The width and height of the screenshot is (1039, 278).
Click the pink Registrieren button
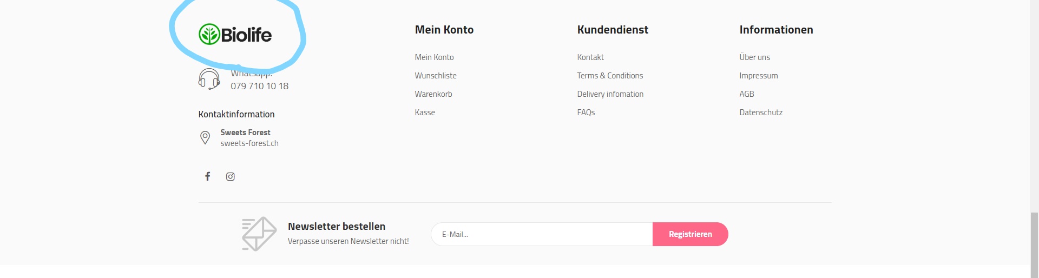(x=691, y=234)
